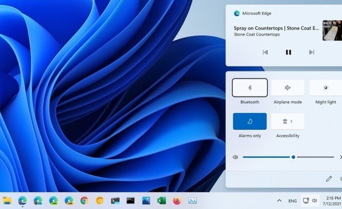The image size is (342, 209).
Task: Open the ENG language switcher
Action: point(292,201)
